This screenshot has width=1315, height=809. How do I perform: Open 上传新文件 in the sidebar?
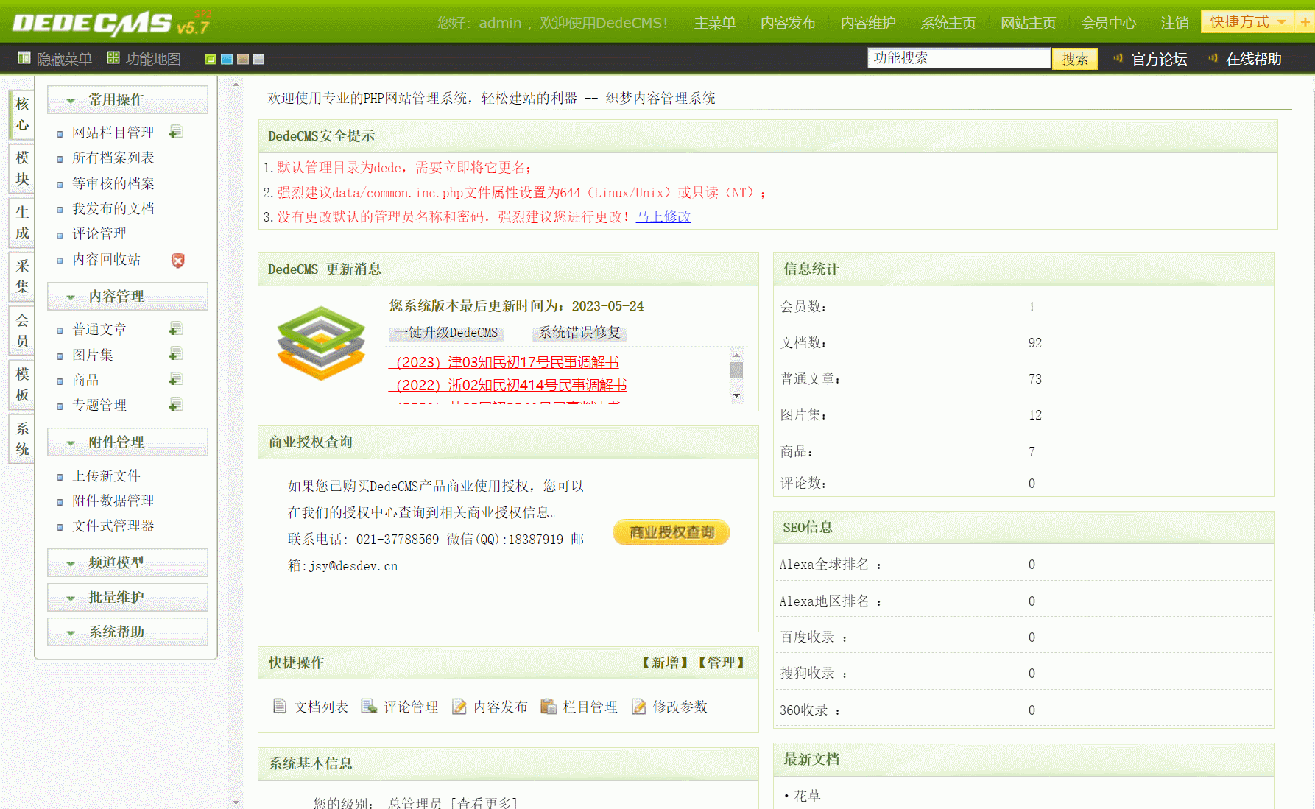click(106, 476)
